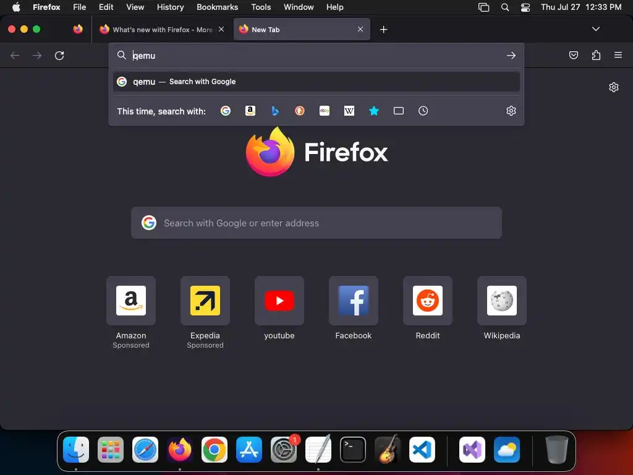This screenshot has width=633, height=475.
Task: Search this time with Google icon
Action: (x=225, y=111)
